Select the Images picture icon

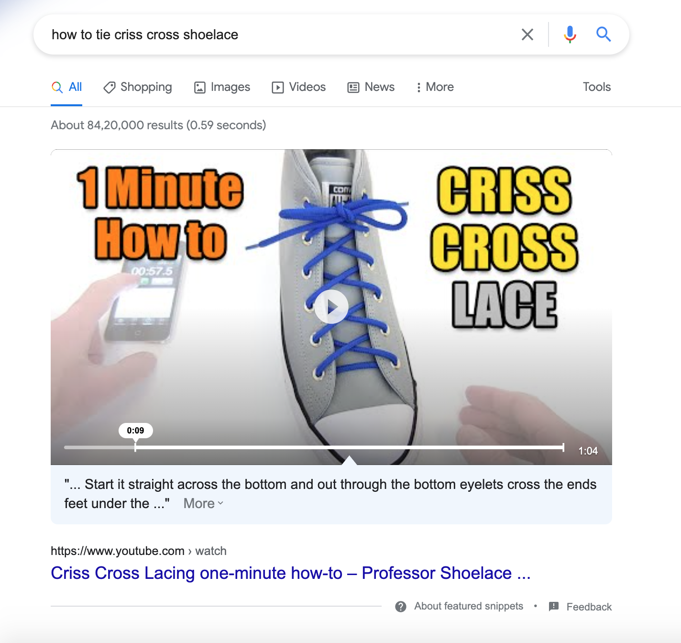pos(199,87)
